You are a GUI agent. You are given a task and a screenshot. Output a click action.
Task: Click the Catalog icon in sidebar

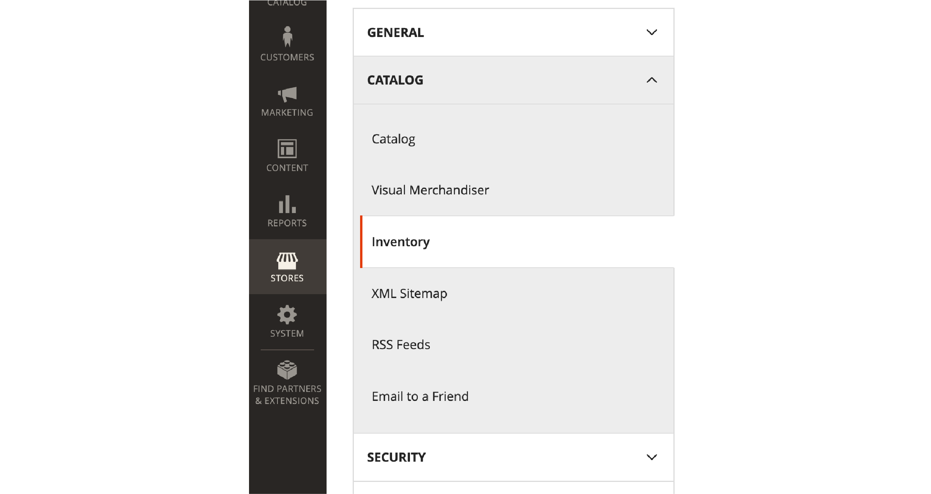tap(288, 4)
